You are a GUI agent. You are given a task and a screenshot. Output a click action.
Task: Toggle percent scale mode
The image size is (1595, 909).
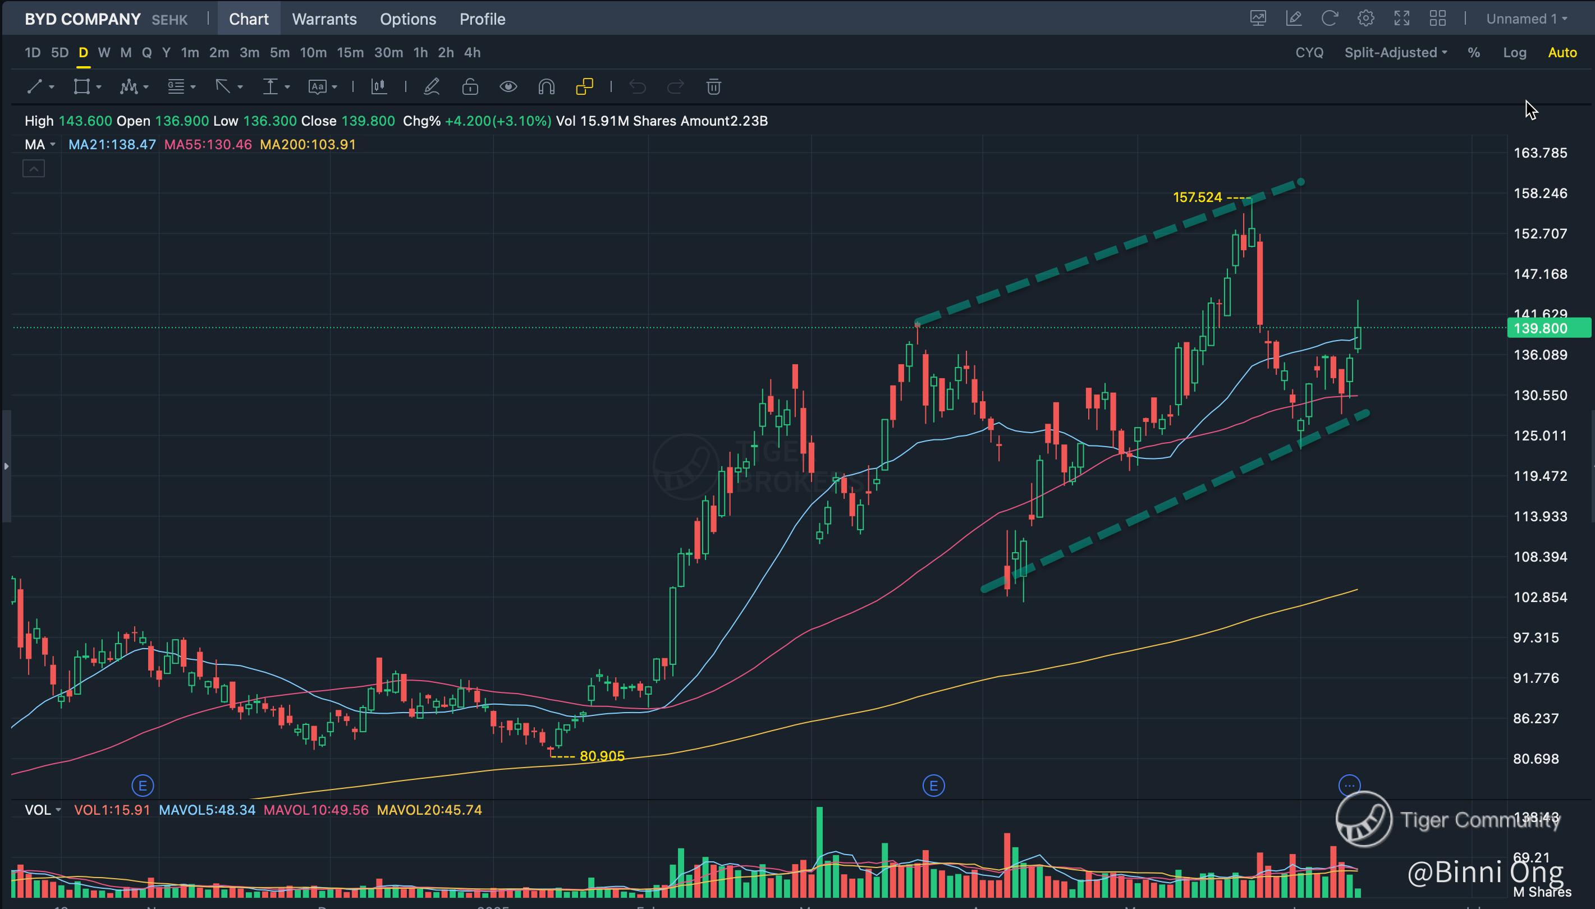(x=1473, y=52)
